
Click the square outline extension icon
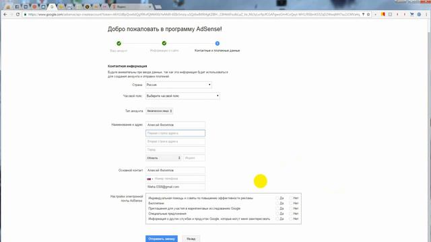390,14
